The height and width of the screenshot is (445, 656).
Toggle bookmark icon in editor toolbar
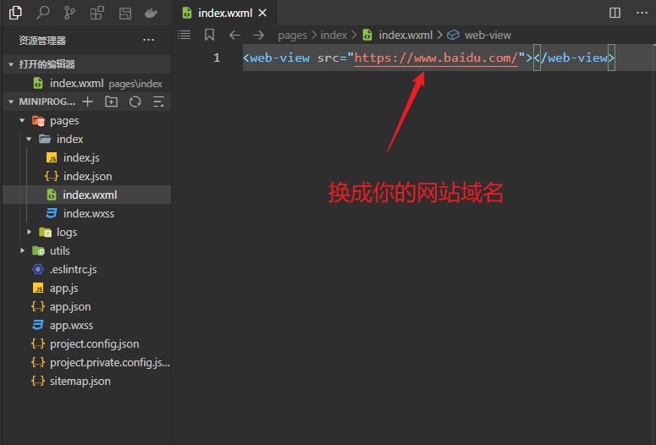(209, 35)
